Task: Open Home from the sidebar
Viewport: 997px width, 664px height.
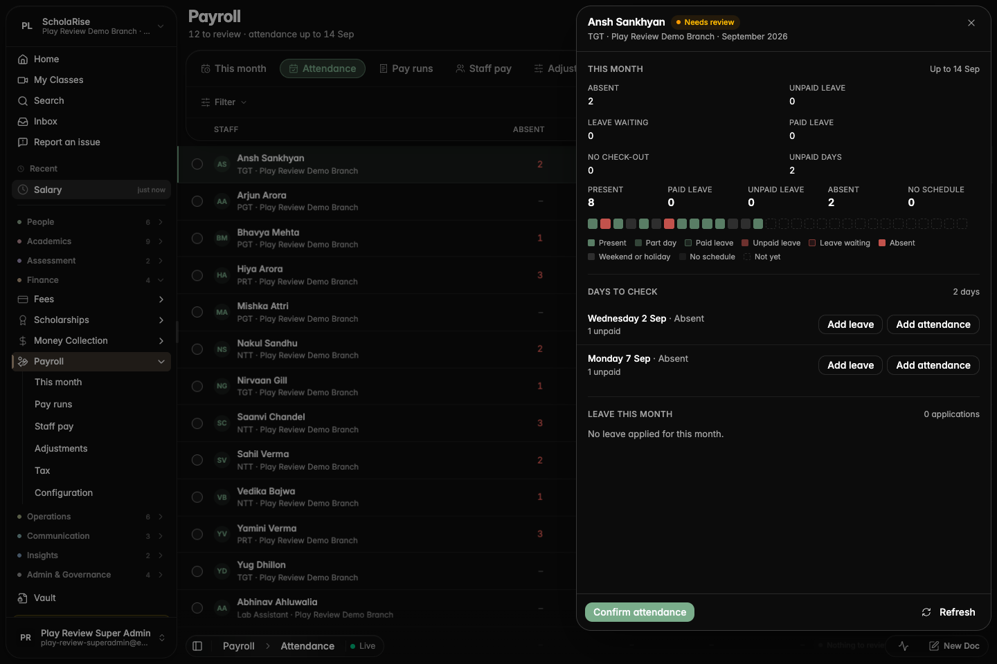Action: [x=91, y=59]
